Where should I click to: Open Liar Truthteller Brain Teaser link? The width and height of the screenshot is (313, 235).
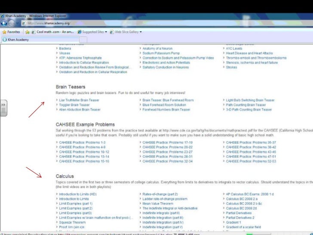pos(79,100)
